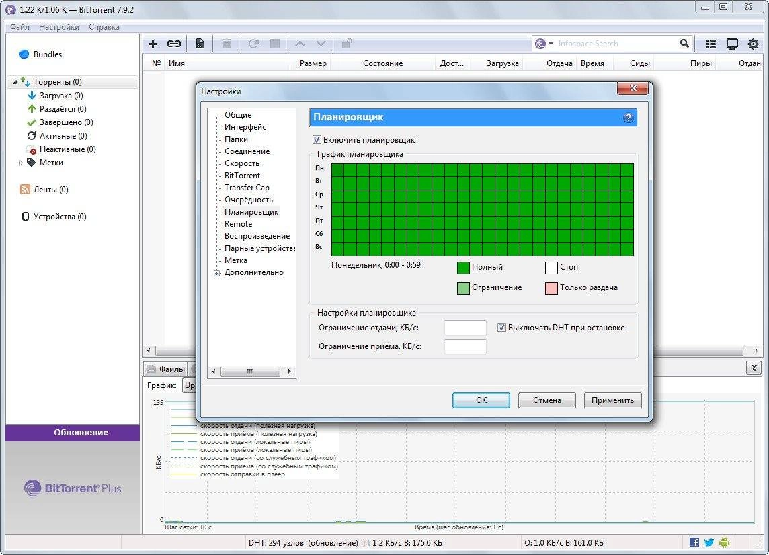Click the help question mark in Планировщик header
The width and height of the screenshot is (769, 555).
629,118
